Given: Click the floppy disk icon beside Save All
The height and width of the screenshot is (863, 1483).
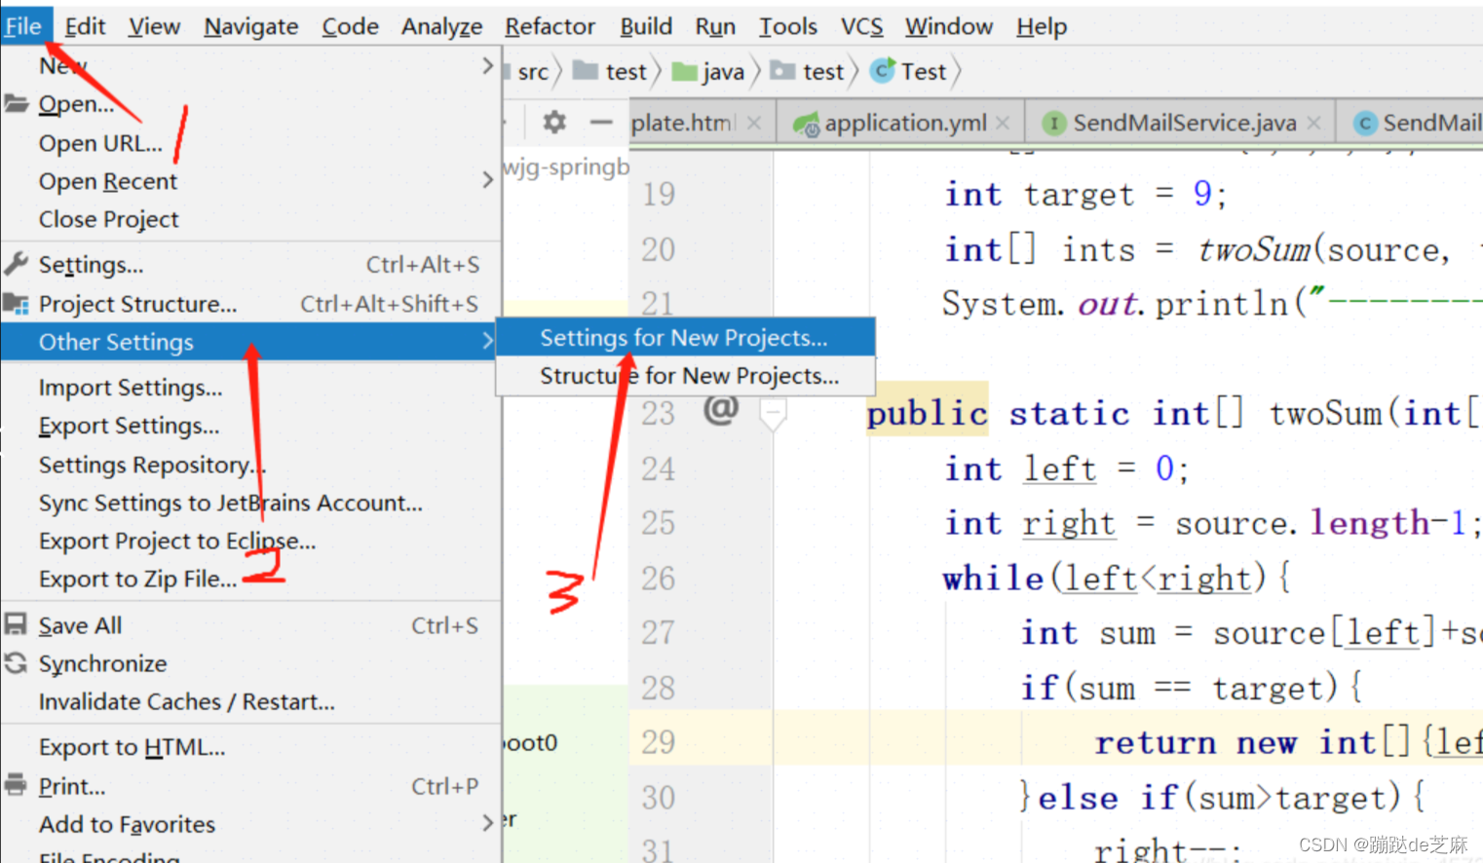Looking at the screenshot, I should coord(14,624).
